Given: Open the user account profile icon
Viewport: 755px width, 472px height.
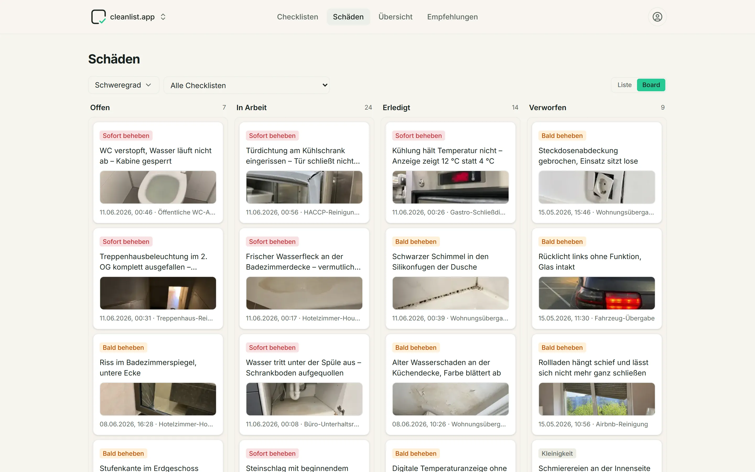Looking at the screenshot, I should [657, 17].
